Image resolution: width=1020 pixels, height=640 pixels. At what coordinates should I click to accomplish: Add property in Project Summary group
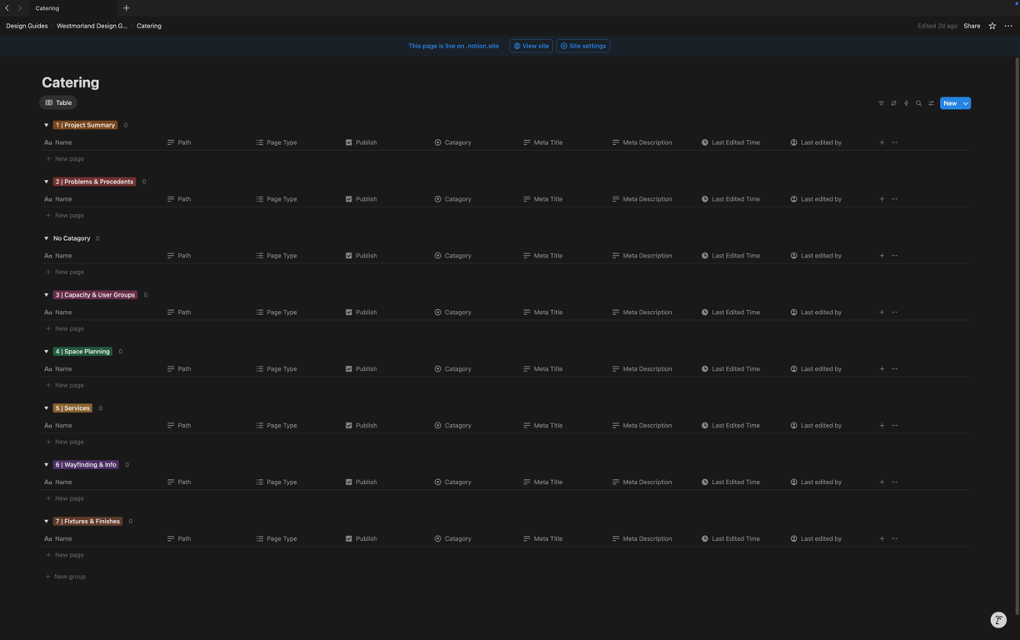coord(882,142)
